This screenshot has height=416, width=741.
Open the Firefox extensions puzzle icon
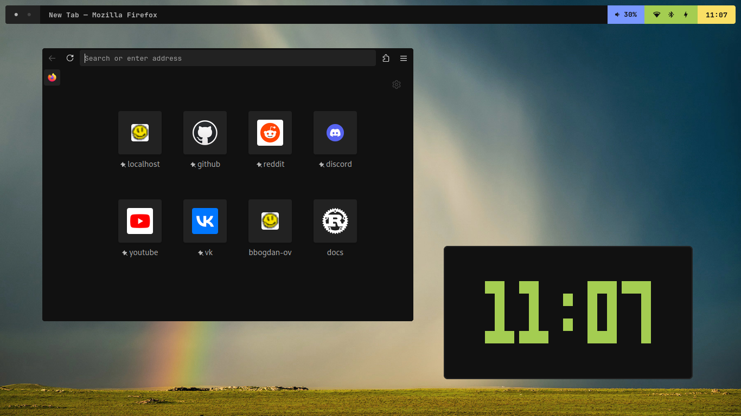click(x=386, y=58)
